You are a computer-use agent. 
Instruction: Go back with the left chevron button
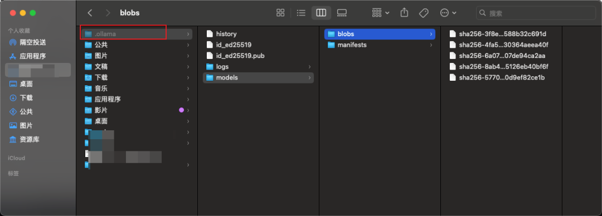90,13
